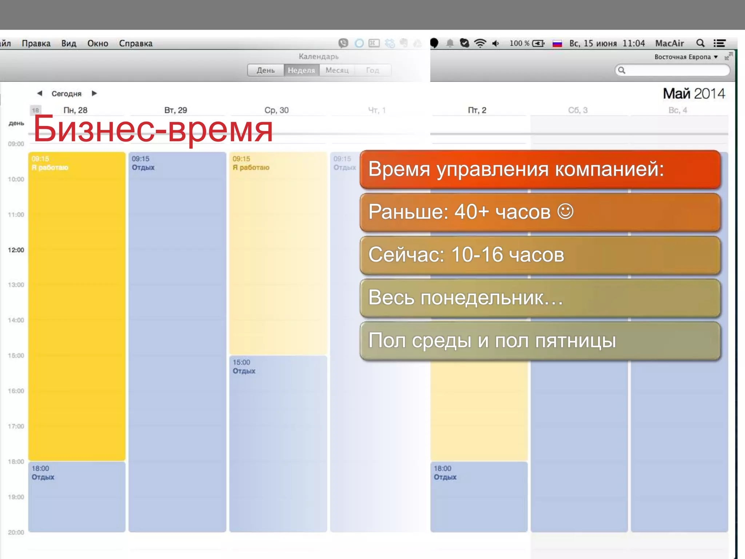The width and height of the screenshot is (745, 559).
Task: Click the Май 2014 month title
Action: pos(694,94)
